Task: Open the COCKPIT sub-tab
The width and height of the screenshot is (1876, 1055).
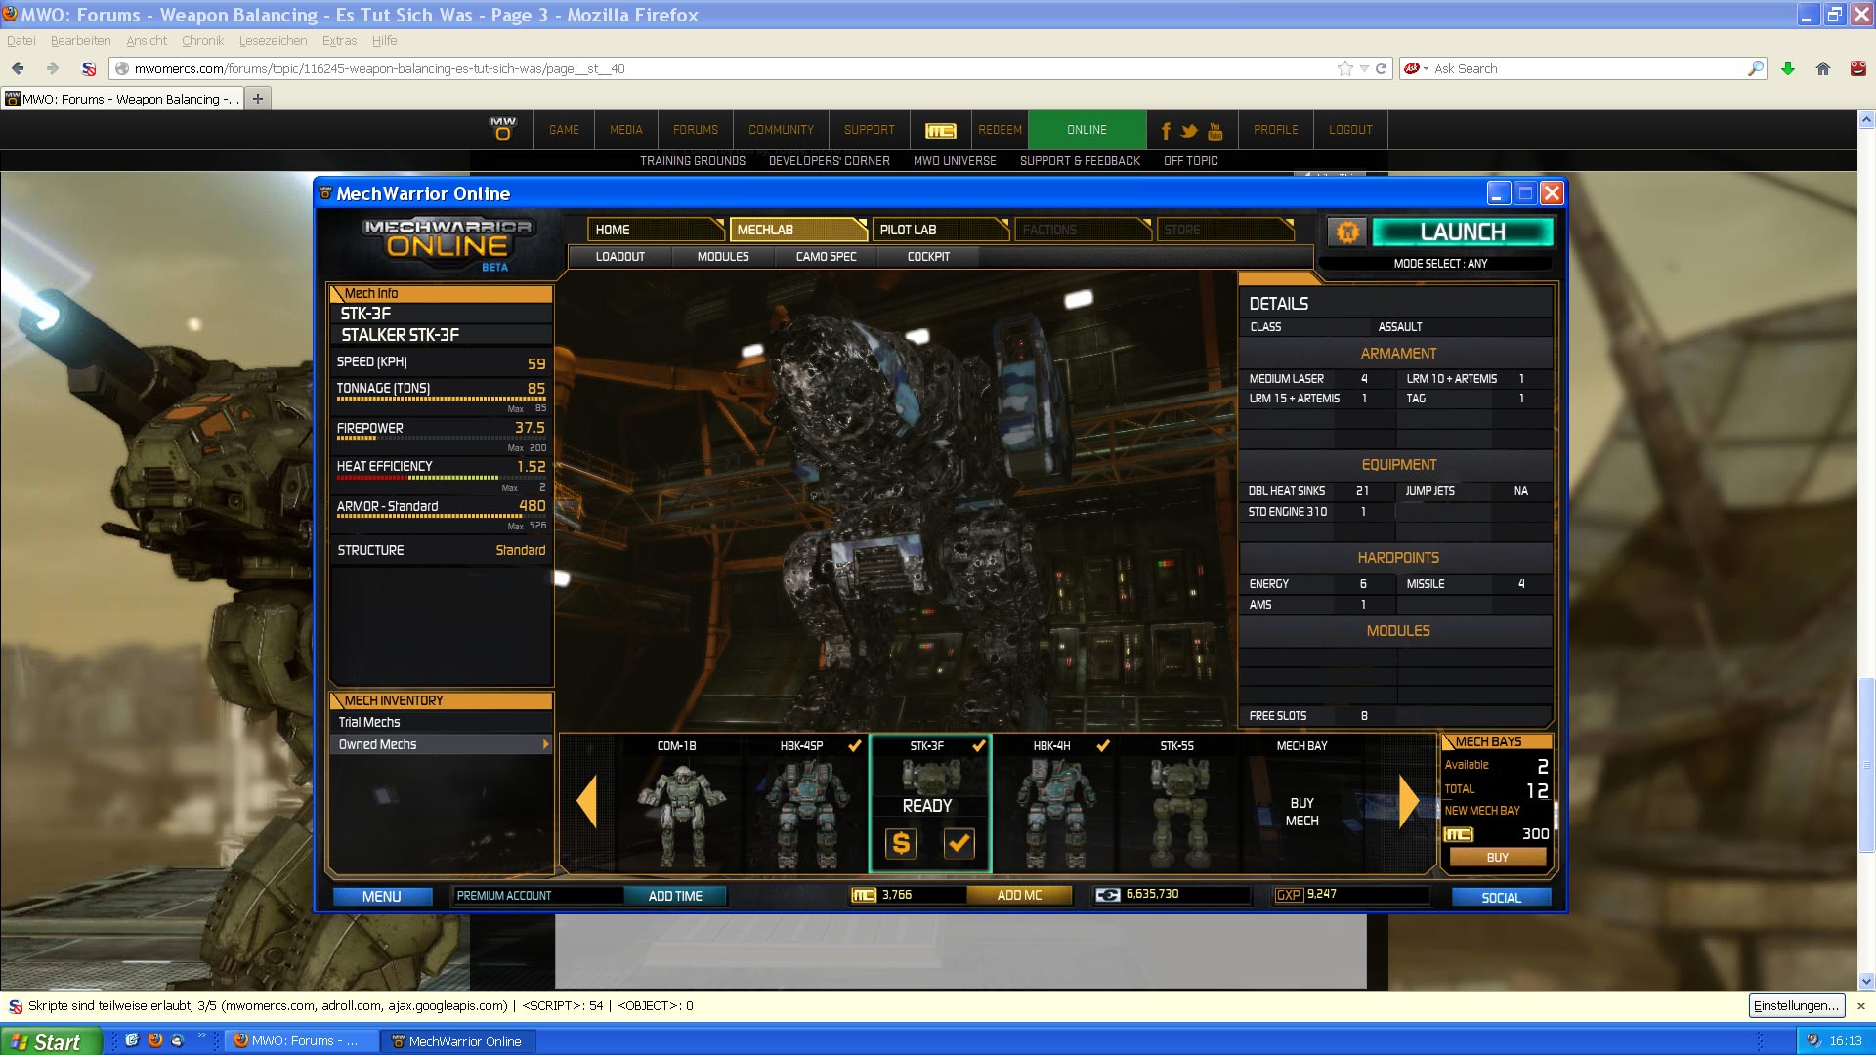Action: tap(928, 257)
